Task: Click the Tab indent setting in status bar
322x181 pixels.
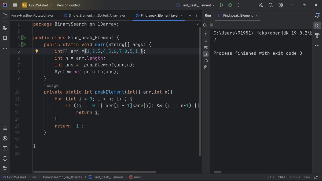Action: [307, 177]
